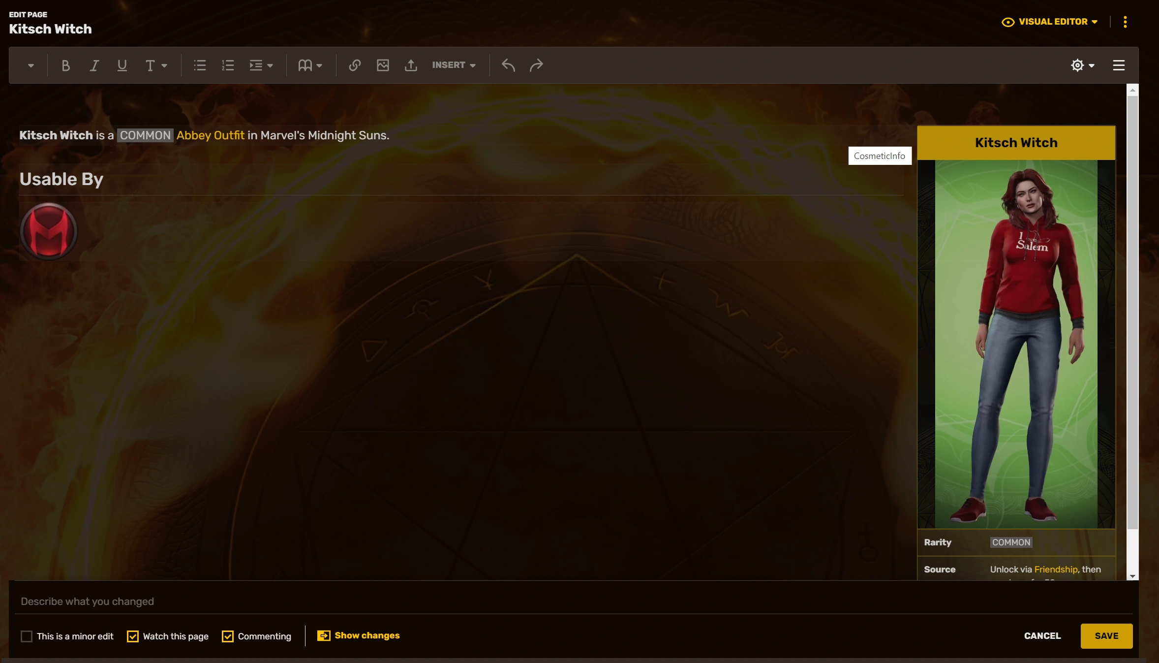This screenshot has width=1159, height=663.
Task: Undo the last edit
Action: tap(508, 65)
